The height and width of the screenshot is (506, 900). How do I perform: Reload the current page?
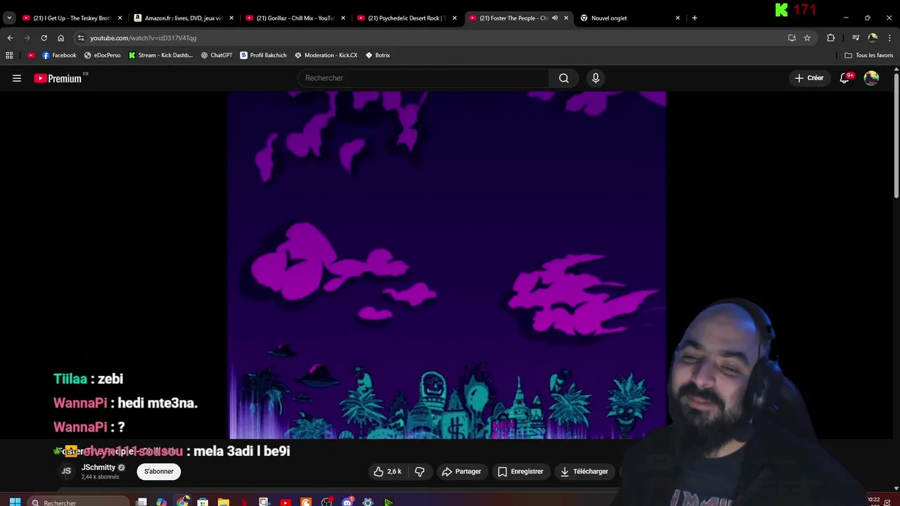click(44, 38)
